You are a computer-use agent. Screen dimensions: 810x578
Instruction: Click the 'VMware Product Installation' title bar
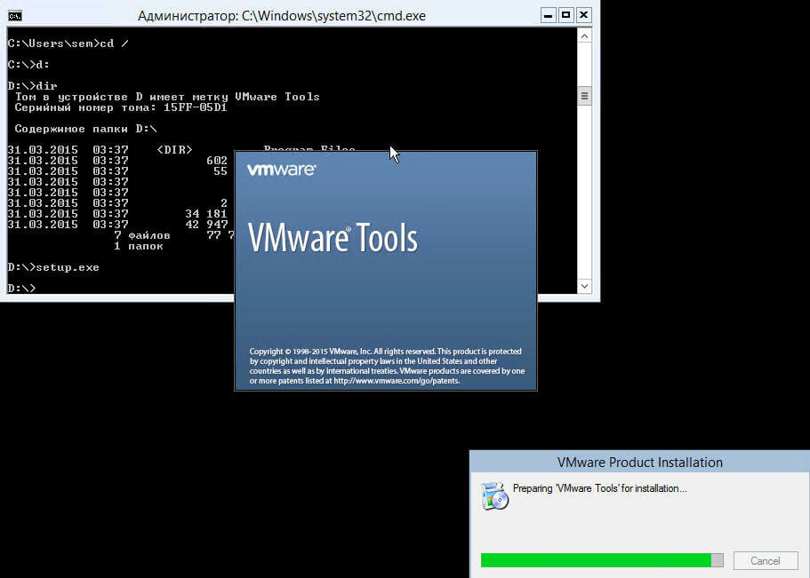(x=639, y=462)
